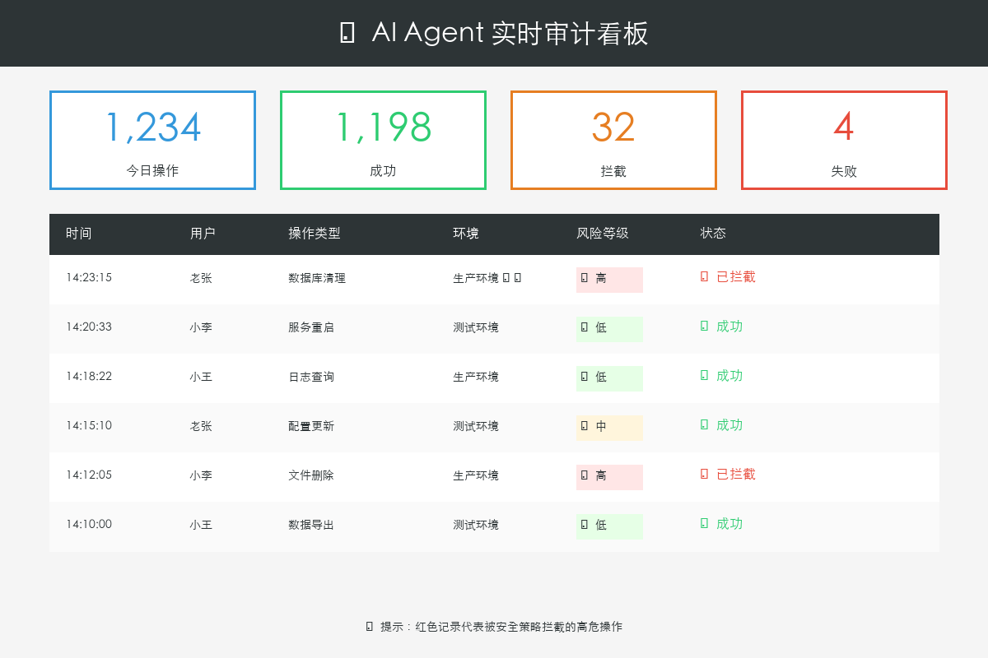The height and width of the screenshot is (658, 988).
Task: Select the 14:15:10 timestamp cell
Action: coord(89,426)
